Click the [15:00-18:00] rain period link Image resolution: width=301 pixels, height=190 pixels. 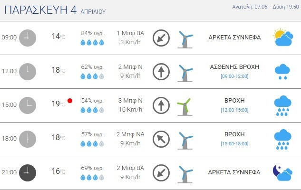click(x=234, y=144)
